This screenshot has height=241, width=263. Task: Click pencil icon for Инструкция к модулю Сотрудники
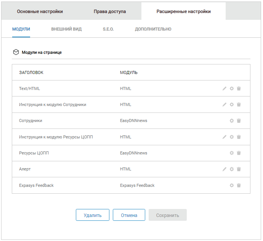[225, 104]
